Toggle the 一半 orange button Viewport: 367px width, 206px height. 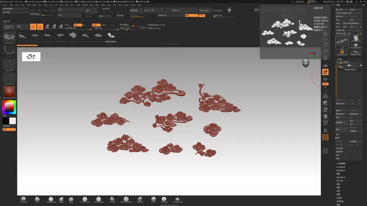202,15
